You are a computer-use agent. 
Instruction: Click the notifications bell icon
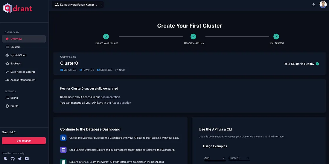pos(313,4)
